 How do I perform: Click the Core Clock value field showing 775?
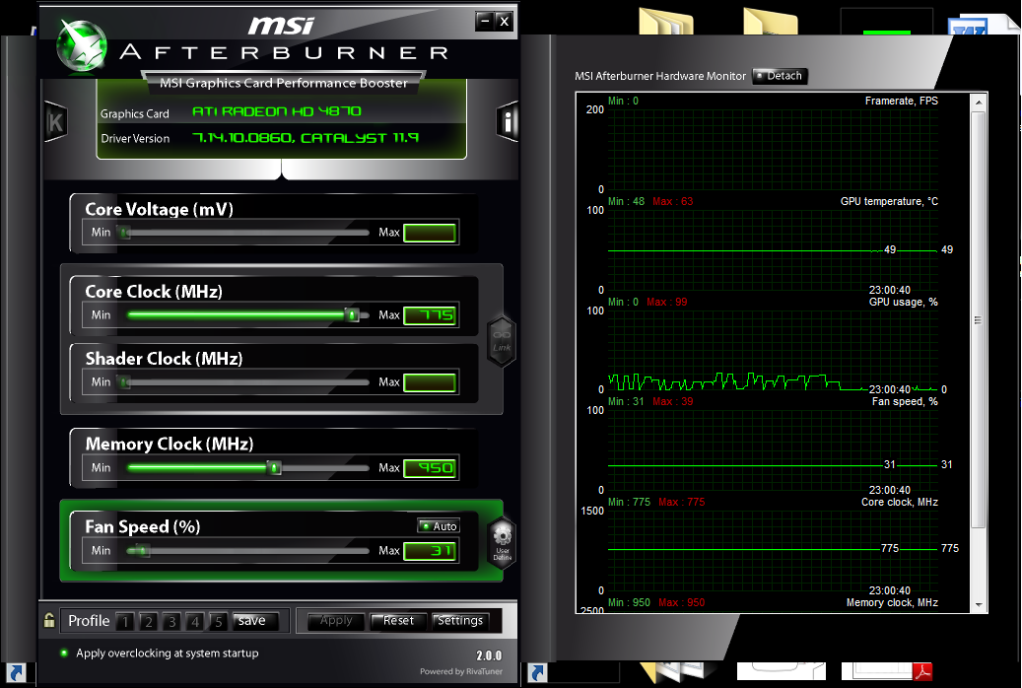point(429,316)
